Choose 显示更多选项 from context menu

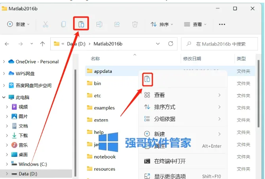click(x=183, y=176)
